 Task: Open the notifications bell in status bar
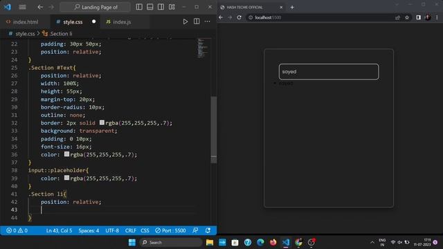click(208, 230)
